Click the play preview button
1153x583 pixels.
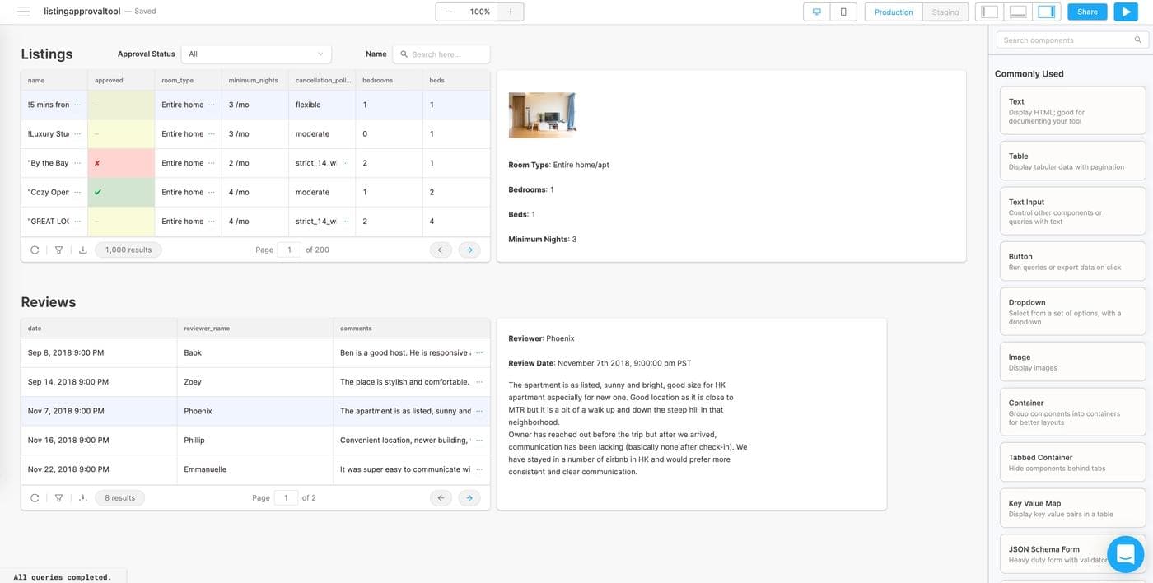point(1125,12)
